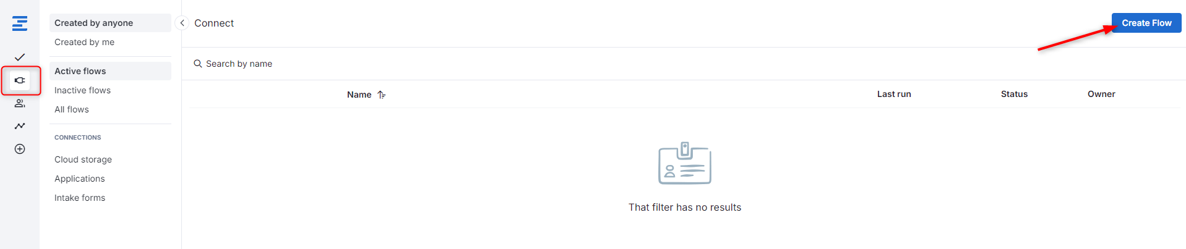Viewport: 1186px width, 249px height.
Task: Open the Connect plug icon in sidebar
Action: [20, 80]
